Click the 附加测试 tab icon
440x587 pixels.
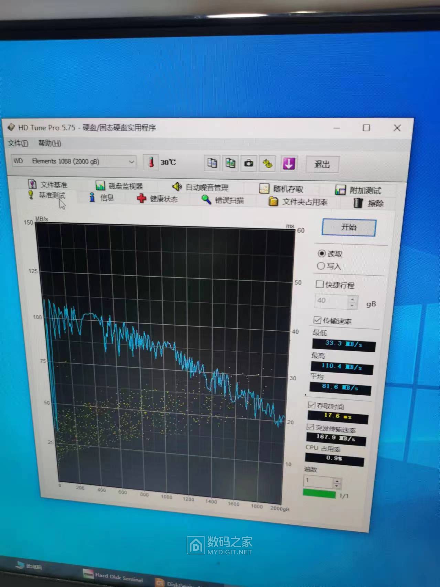click(x=340, y=190)
